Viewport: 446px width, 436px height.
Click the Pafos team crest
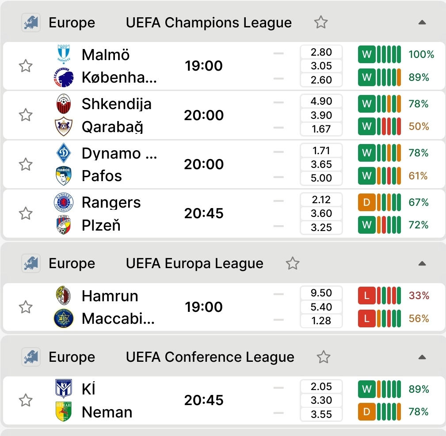pos(64,176)
